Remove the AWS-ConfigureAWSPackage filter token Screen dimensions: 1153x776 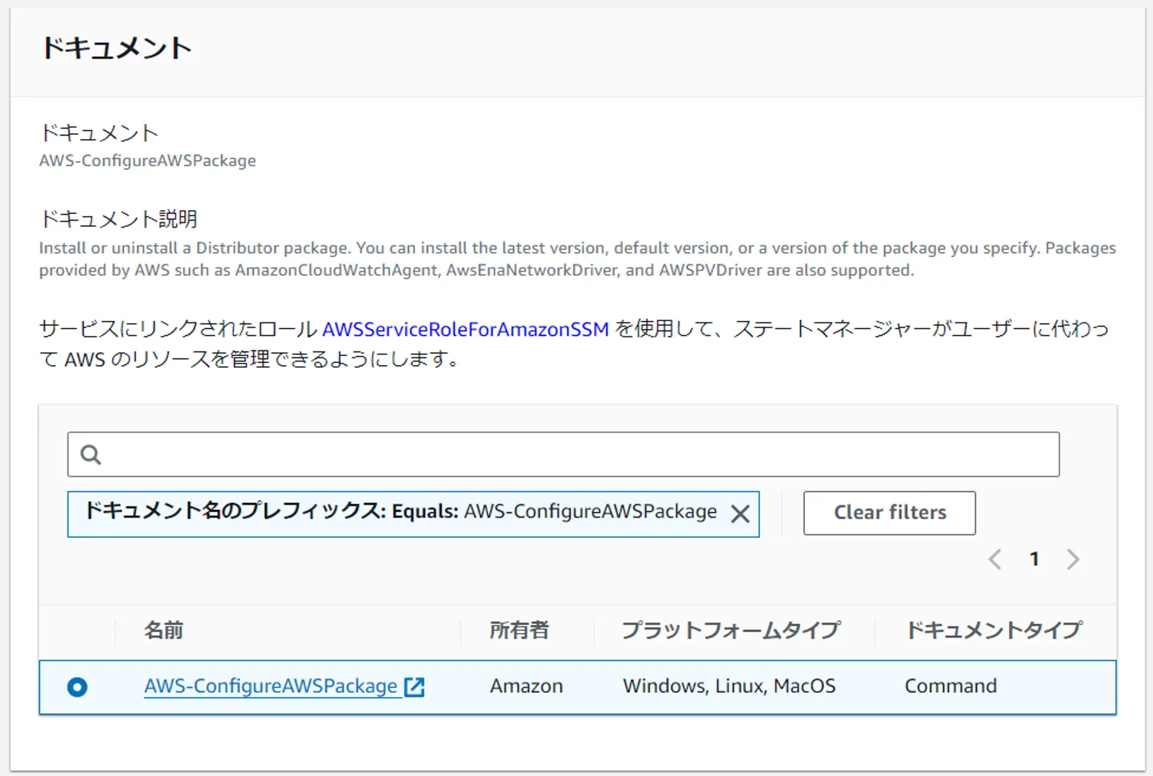coord(740,513)
